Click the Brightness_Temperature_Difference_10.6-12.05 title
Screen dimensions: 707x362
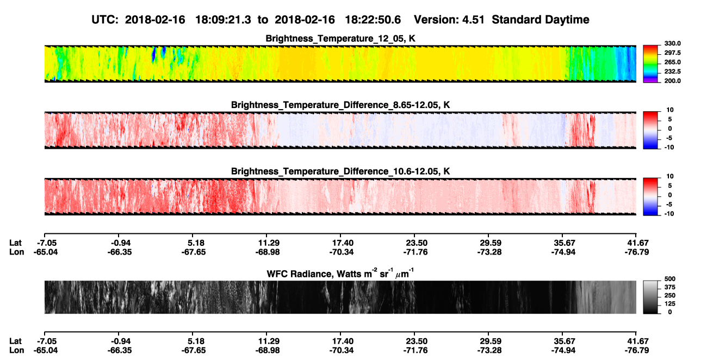pyautogui.click(x=340, y=172)
